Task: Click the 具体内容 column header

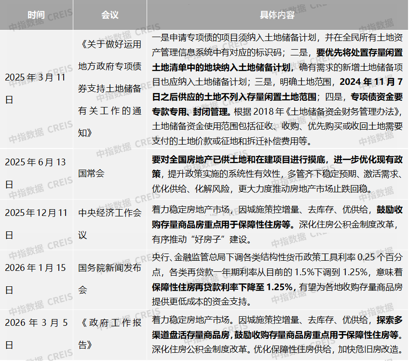Action: point(277,15)
